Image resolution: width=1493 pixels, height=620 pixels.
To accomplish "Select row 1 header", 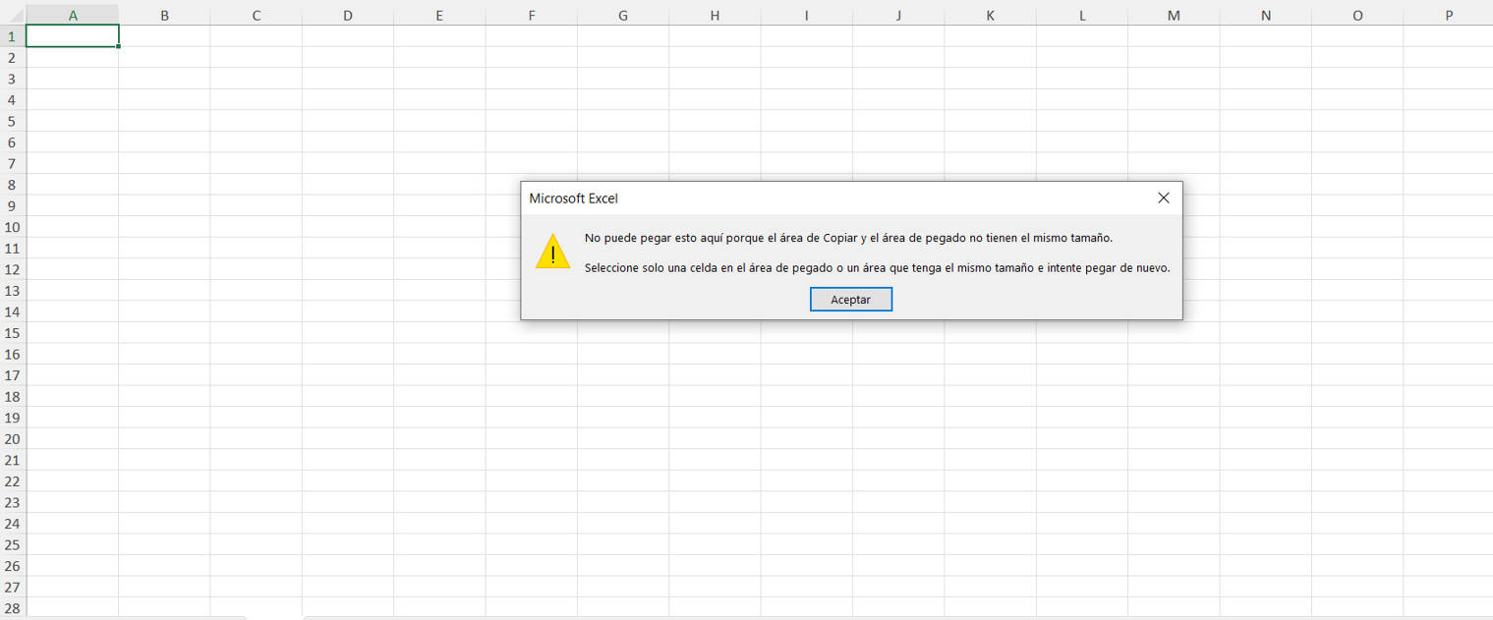I will pos(11,35).
